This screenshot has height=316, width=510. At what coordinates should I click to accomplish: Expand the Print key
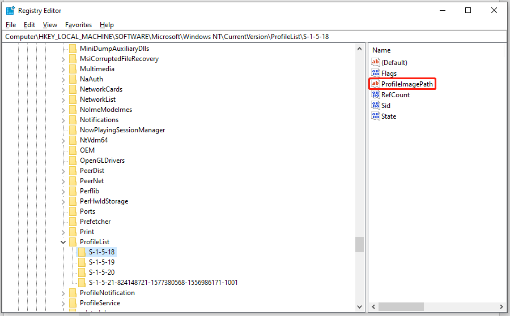point(63,232)
